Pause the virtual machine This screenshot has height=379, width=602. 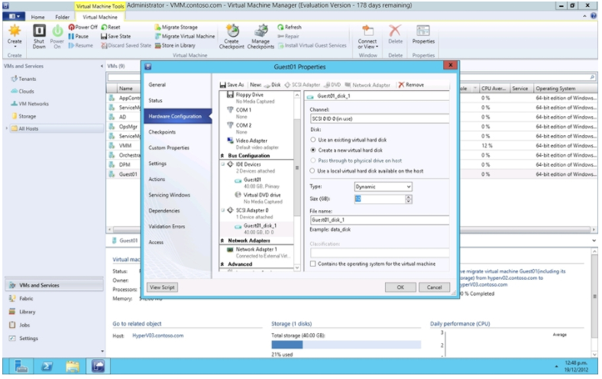[x=79, y=36]
